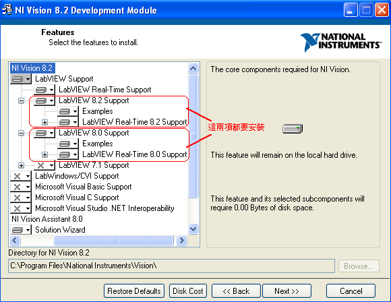Open install-state dropdown for LabVIEW Support
This screenshot has height=302, width=391.
pos(21,79)
